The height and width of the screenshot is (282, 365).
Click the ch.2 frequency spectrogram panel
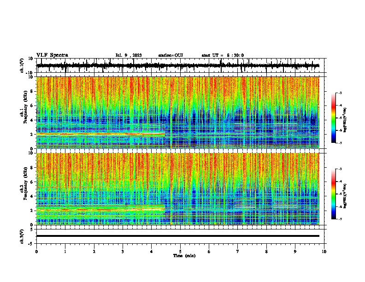pos(178,189)
